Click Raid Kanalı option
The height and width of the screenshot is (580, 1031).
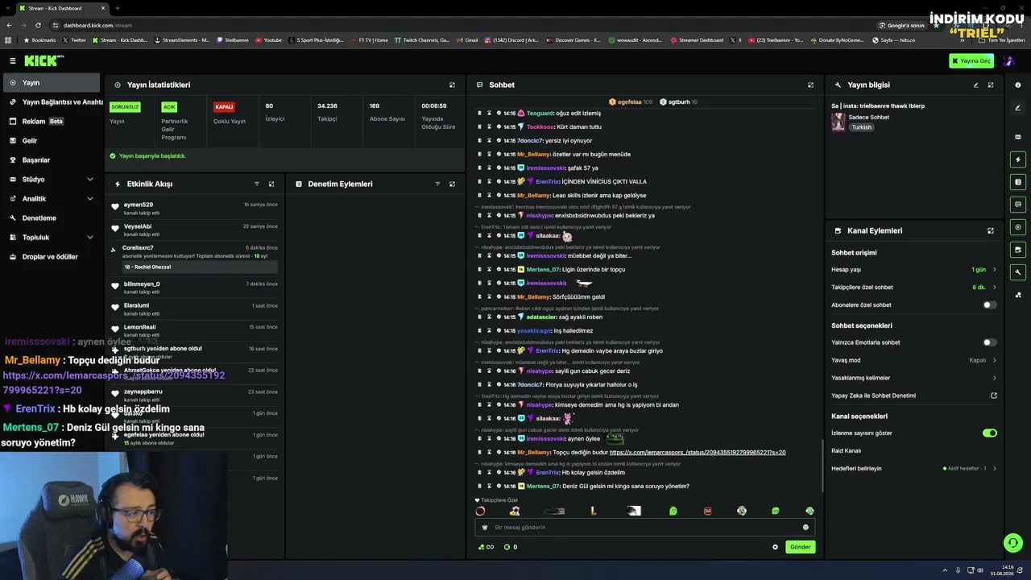(847, 451)
